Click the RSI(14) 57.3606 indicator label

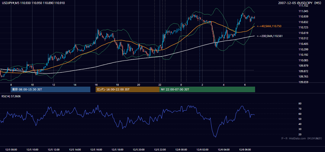[x=11, y=96]
